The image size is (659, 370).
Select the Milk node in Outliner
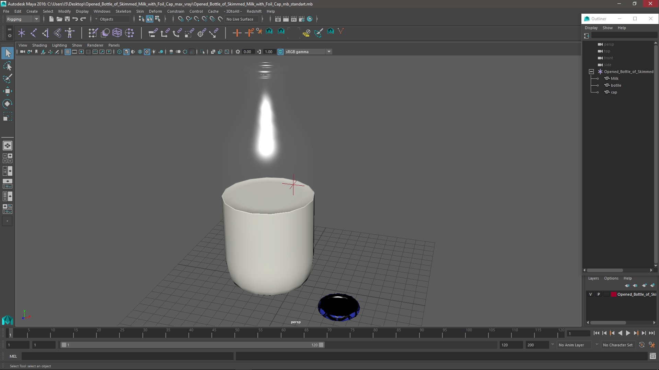tap(614, 78)
